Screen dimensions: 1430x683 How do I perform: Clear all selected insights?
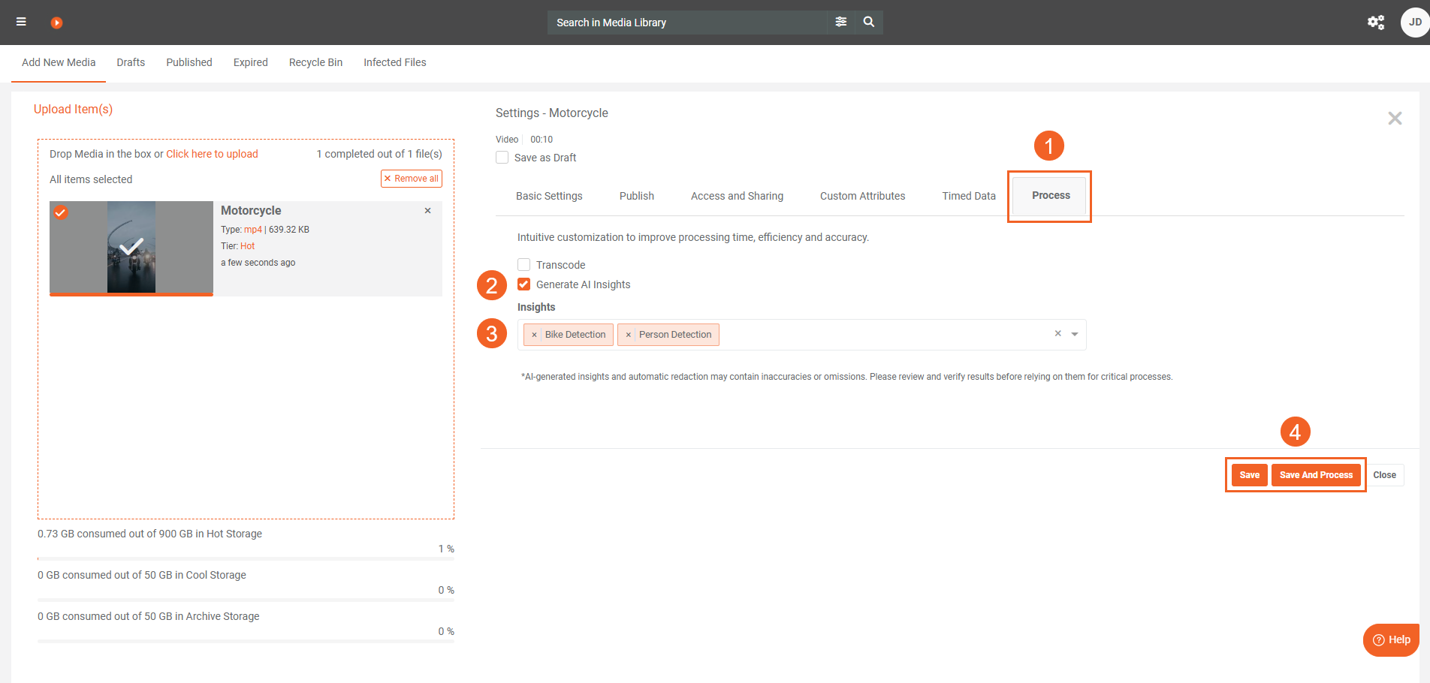point(1057,333)
